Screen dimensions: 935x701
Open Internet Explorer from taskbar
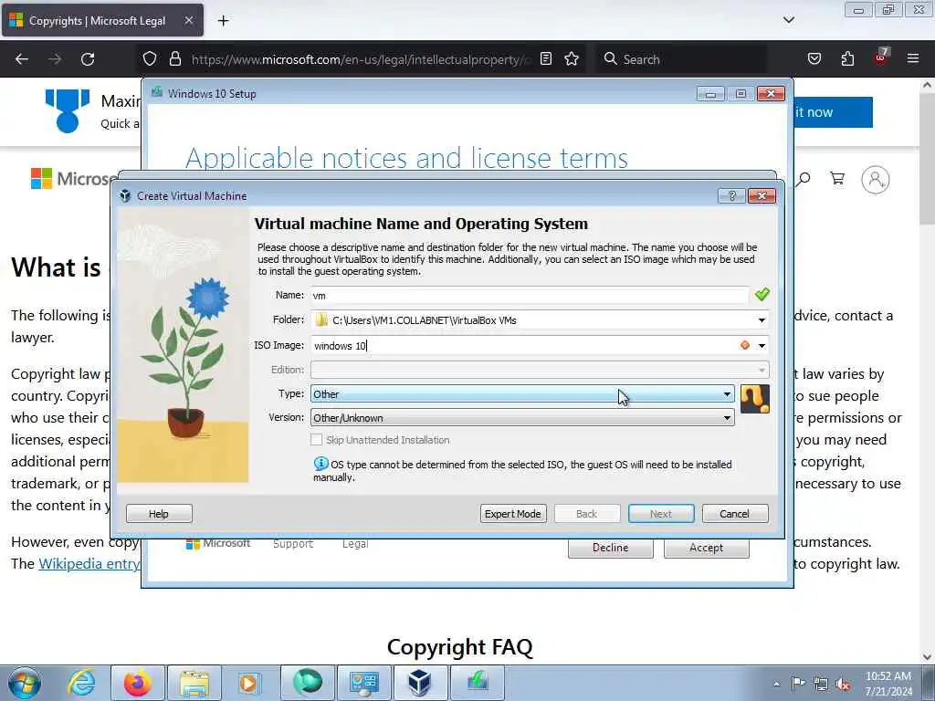(81, 683)
